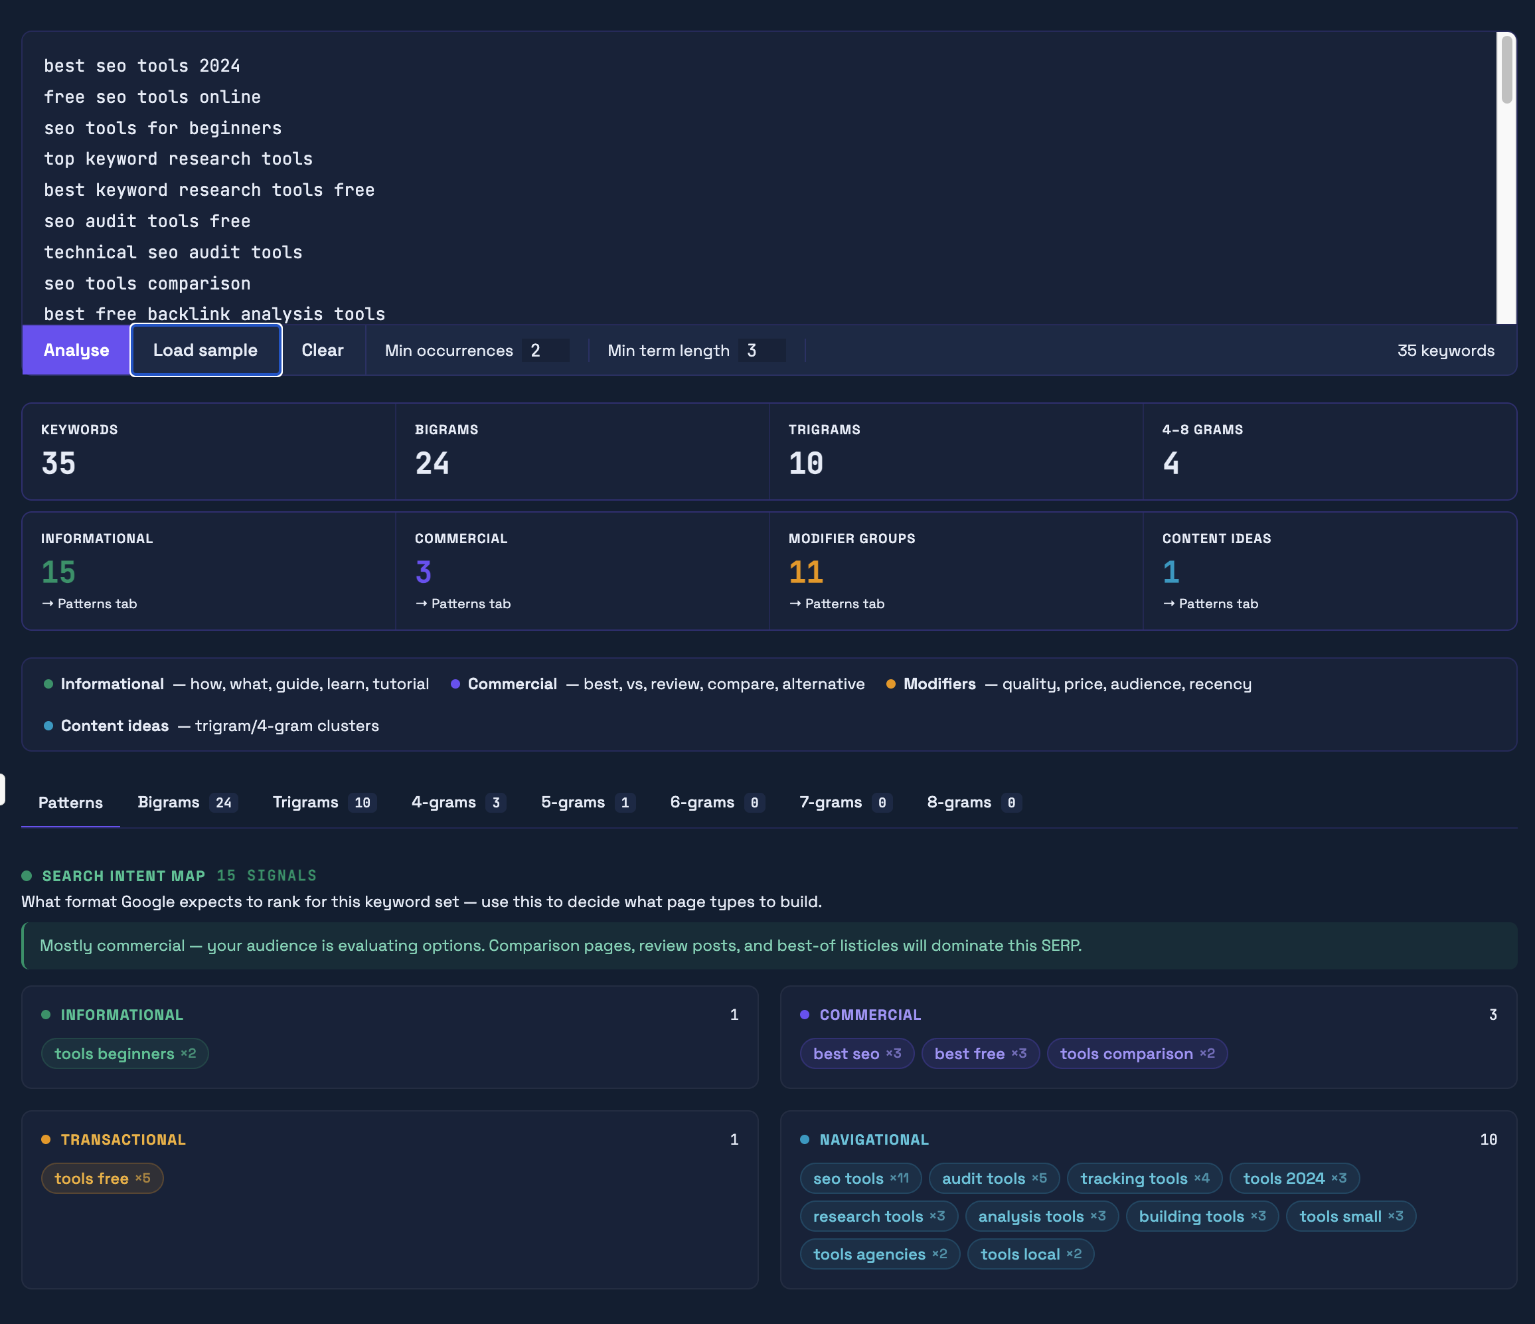This screenshot has height=1324, width=1535.
Task: Click the Transactional card heading
Action: click(123, 1139)
